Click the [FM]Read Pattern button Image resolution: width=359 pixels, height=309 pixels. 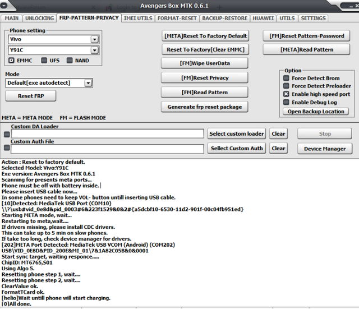click(204, 92)
